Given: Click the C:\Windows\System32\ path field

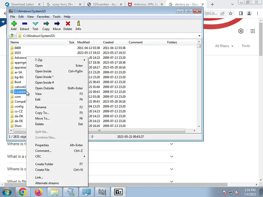Looking at the screenshot, I should 107,36.
